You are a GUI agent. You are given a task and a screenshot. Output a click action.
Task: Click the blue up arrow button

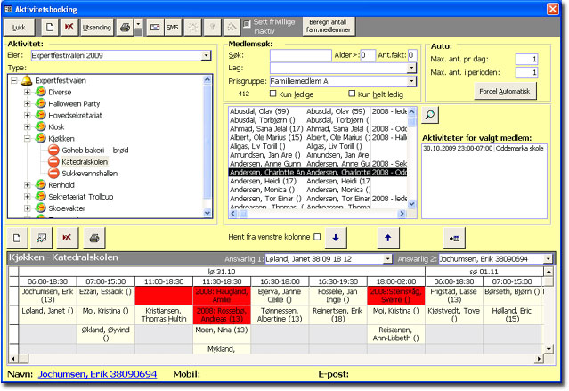point(388,238)
